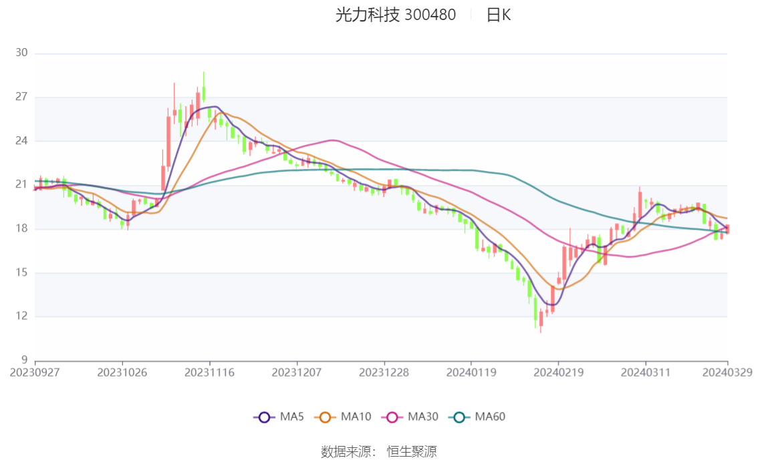Select the 日K chart type label
Screen dimensions: 758x460
tap(499, 15)
